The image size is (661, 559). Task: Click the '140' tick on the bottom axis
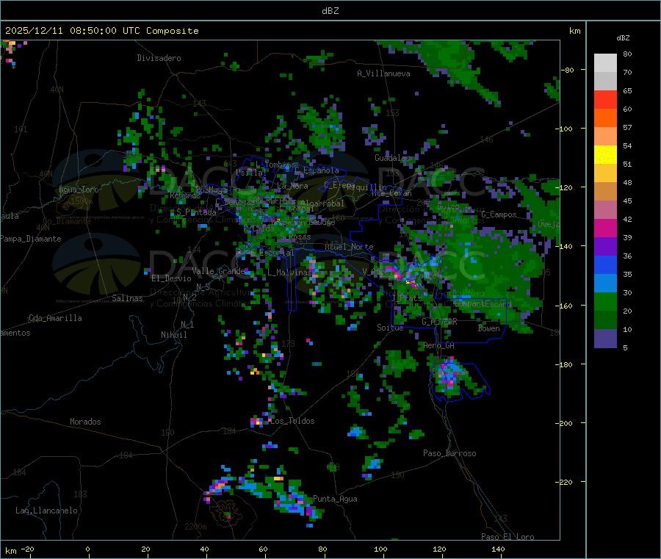(498, 549)
